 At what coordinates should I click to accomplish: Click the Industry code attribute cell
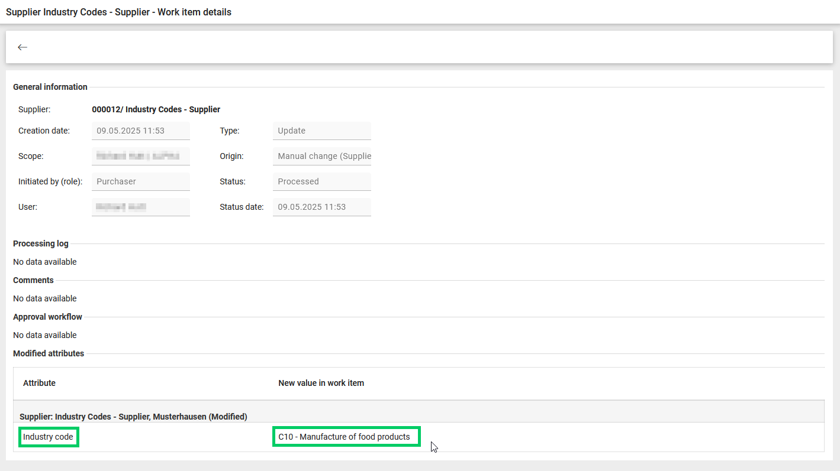pyautogui.click(x=49, y=437)
